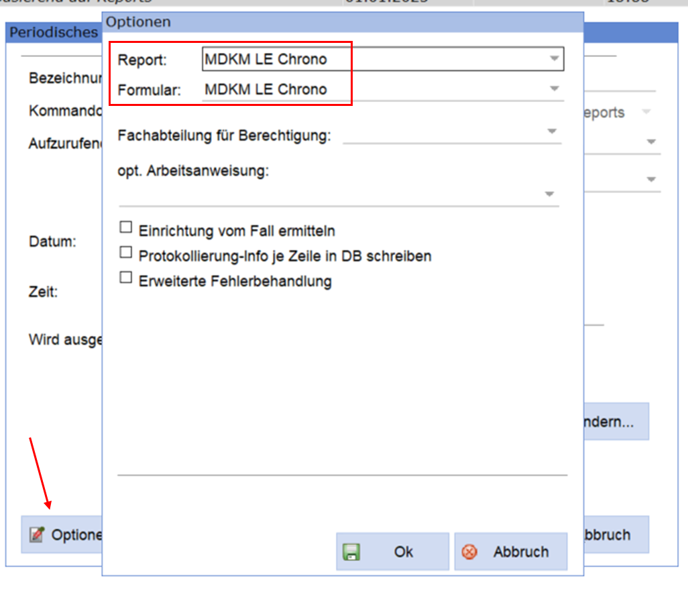Screen dimensions: 688x592
Task: Click the Zeit label in background window
Action: pos(43,292)
